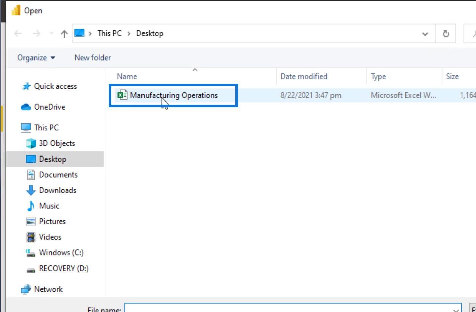Open the 3D Objects folder
The image size is (476, 312).
point(57,143)
